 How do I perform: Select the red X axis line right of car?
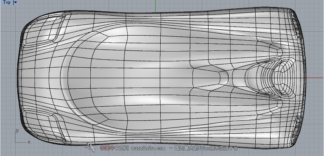coord(315,78)
